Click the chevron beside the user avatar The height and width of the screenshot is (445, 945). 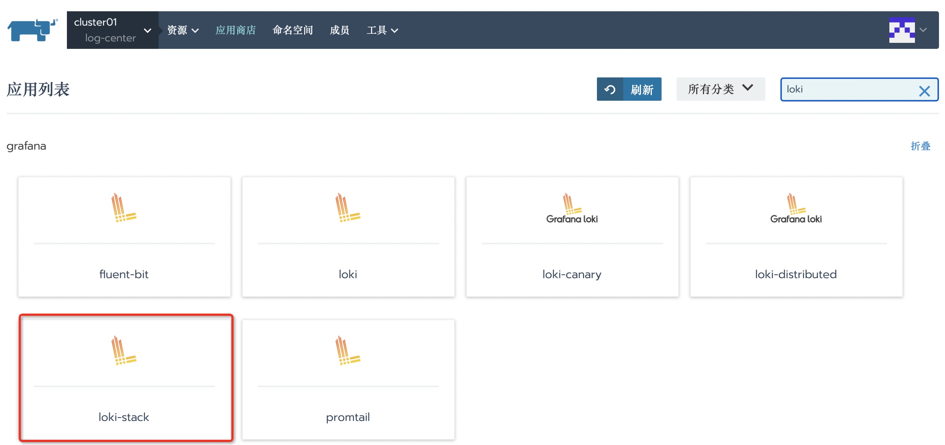923,30
